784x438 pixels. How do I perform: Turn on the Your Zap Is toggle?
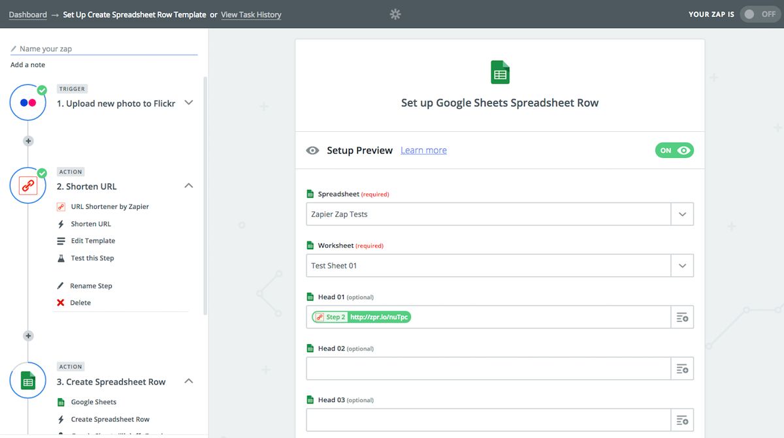tap(759, 14)
